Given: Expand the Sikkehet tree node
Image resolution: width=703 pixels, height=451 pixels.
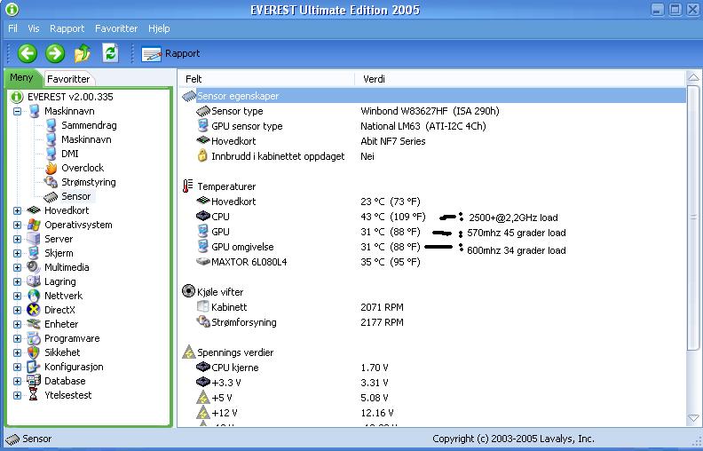Looking at the screenshot, I should [17, 352].
